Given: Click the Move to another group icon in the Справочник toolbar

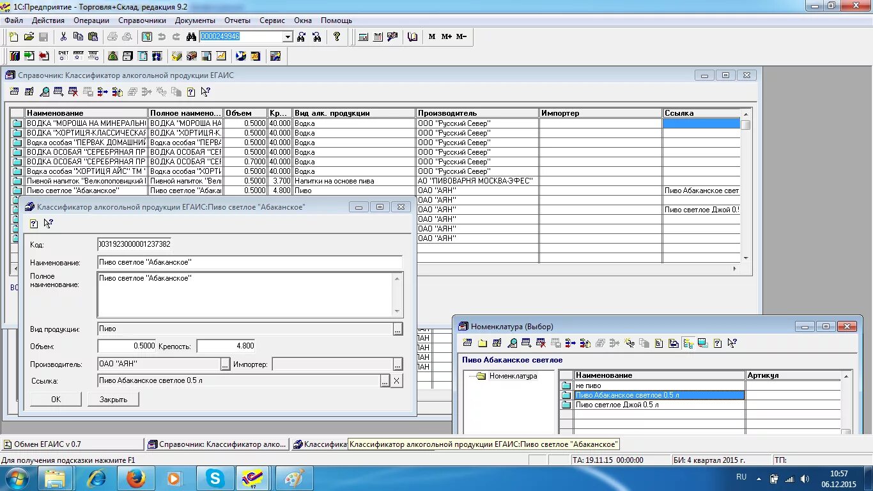Looking at the screenshot, I should pos(102,92).
